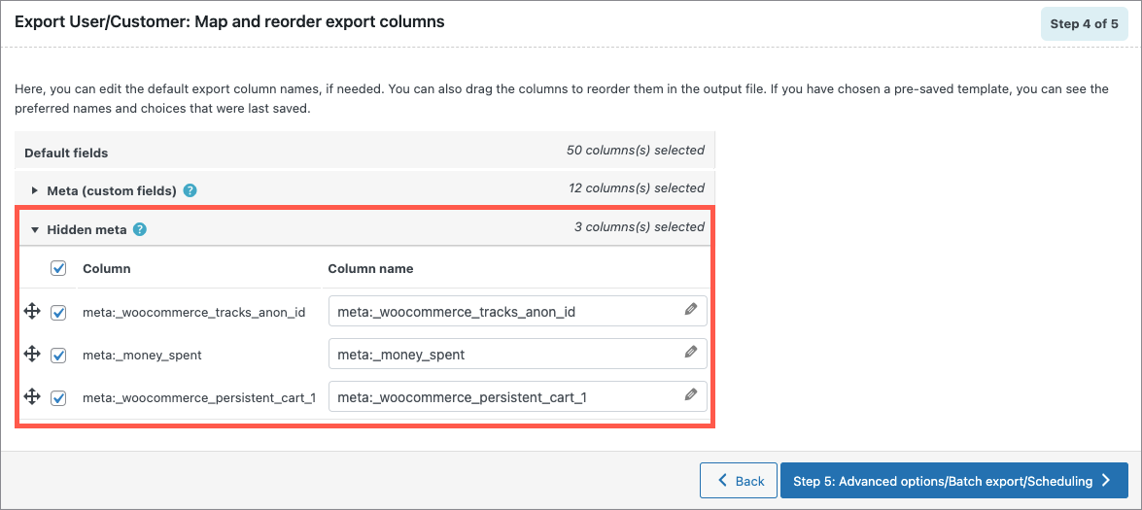Click the meta:_money_spent column label
The image size is (1142, 510).
142,356
